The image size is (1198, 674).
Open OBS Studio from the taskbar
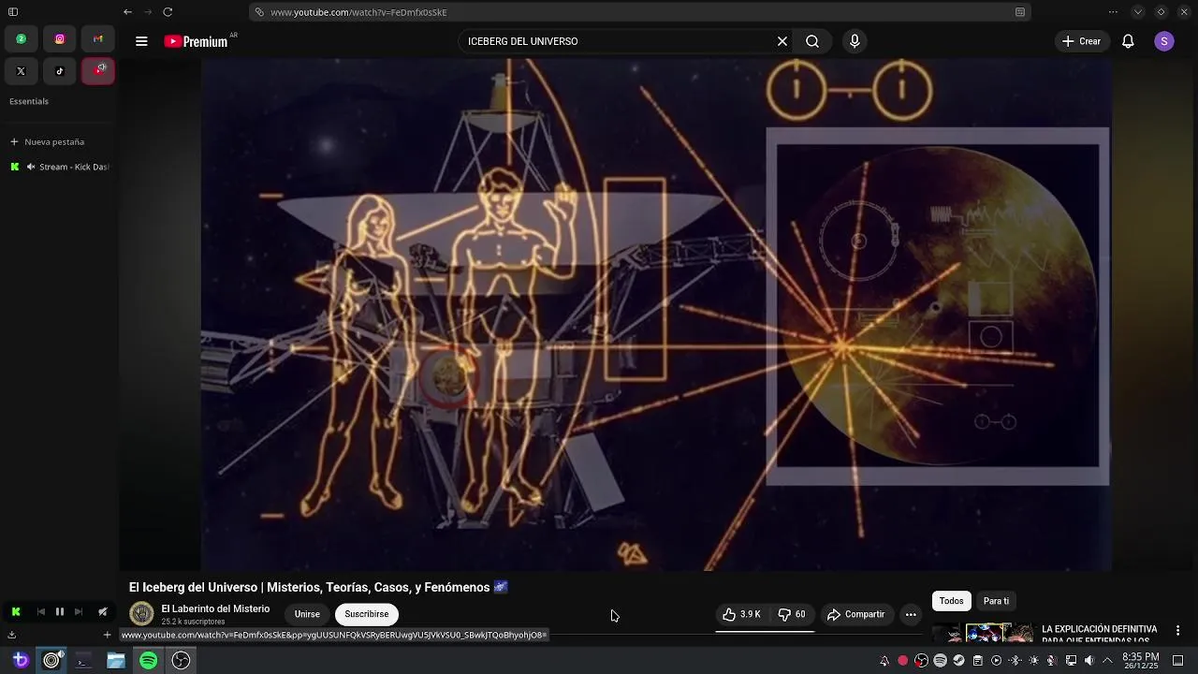click(181, 661)
